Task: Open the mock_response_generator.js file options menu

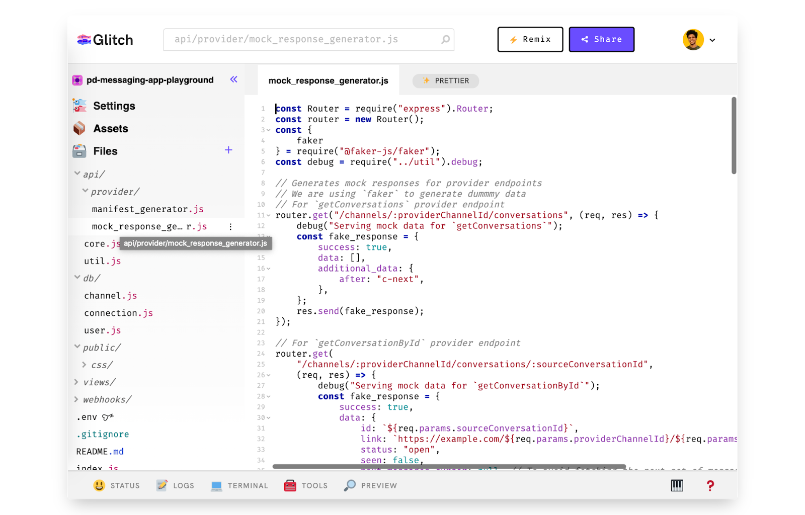Action: [230, 226]
